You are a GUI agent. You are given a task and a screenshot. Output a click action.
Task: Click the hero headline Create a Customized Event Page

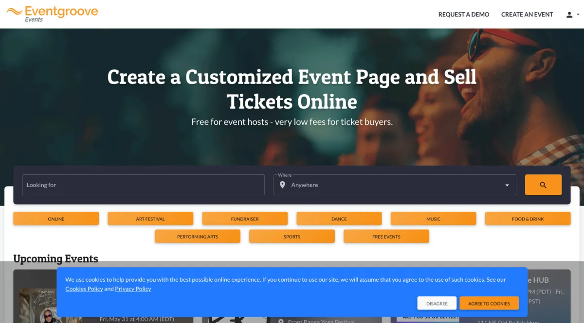point(292,89)
